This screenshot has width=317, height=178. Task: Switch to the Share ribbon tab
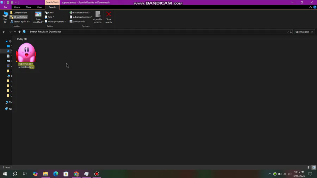point(29,7)
